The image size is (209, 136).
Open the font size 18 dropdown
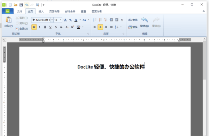(61, 20)
